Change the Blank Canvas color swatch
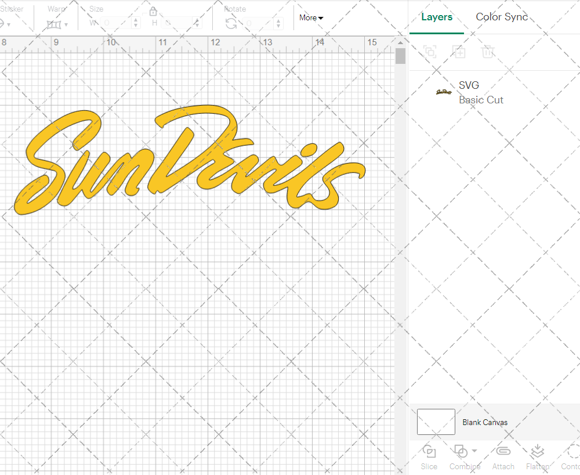This screenshot has width=580, height=475. click(x=436, y=422)
